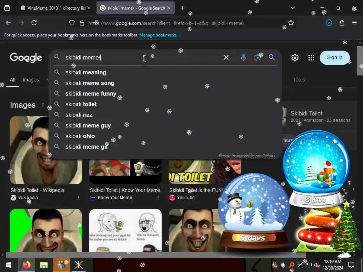The height and width of the screenshot is (272, 363).
Task: Click the Sign in button
Action: [x=335, y=58]
